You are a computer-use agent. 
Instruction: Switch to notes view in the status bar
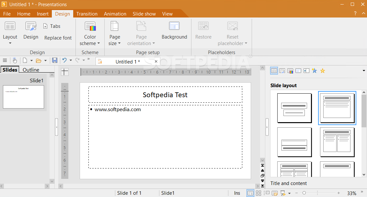(x=275, y=193)
